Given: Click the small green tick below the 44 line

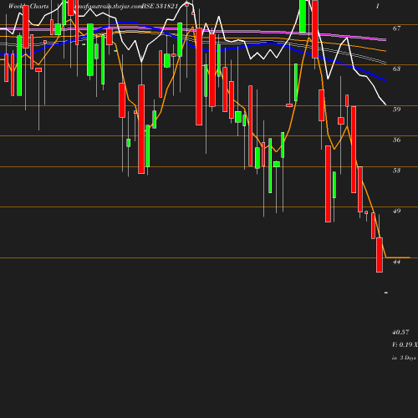Looking at the screenshot, I should tap(386, 293).
